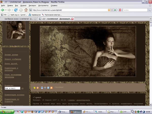Click the Internet Explorer icon in Quick Launch

coord(39,112)
